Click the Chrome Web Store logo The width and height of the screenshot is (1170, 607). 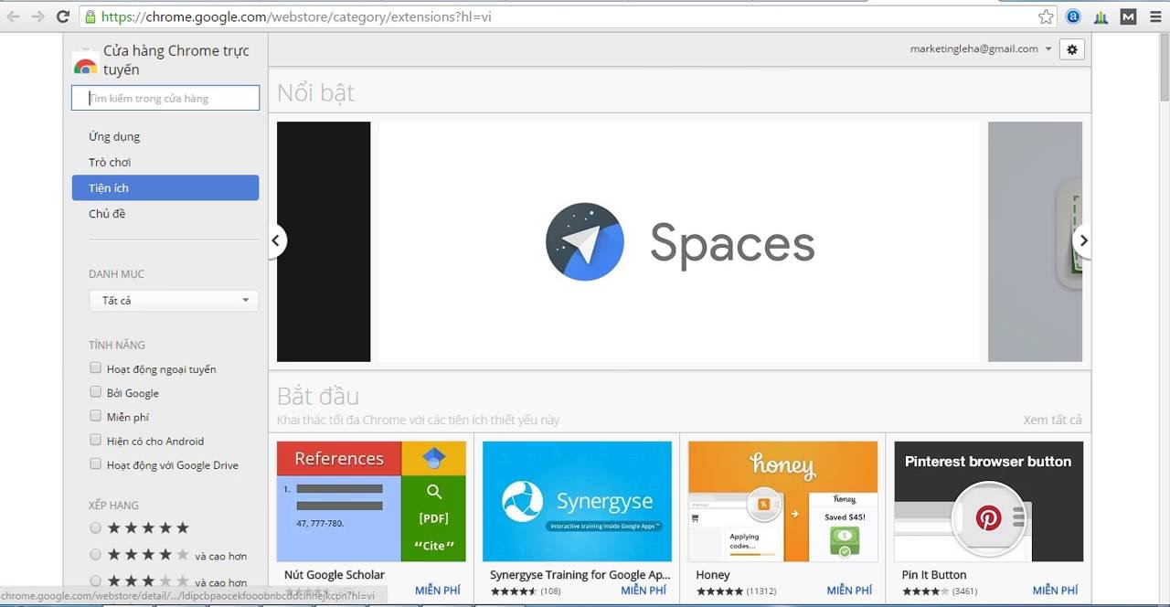coord(85,62)
